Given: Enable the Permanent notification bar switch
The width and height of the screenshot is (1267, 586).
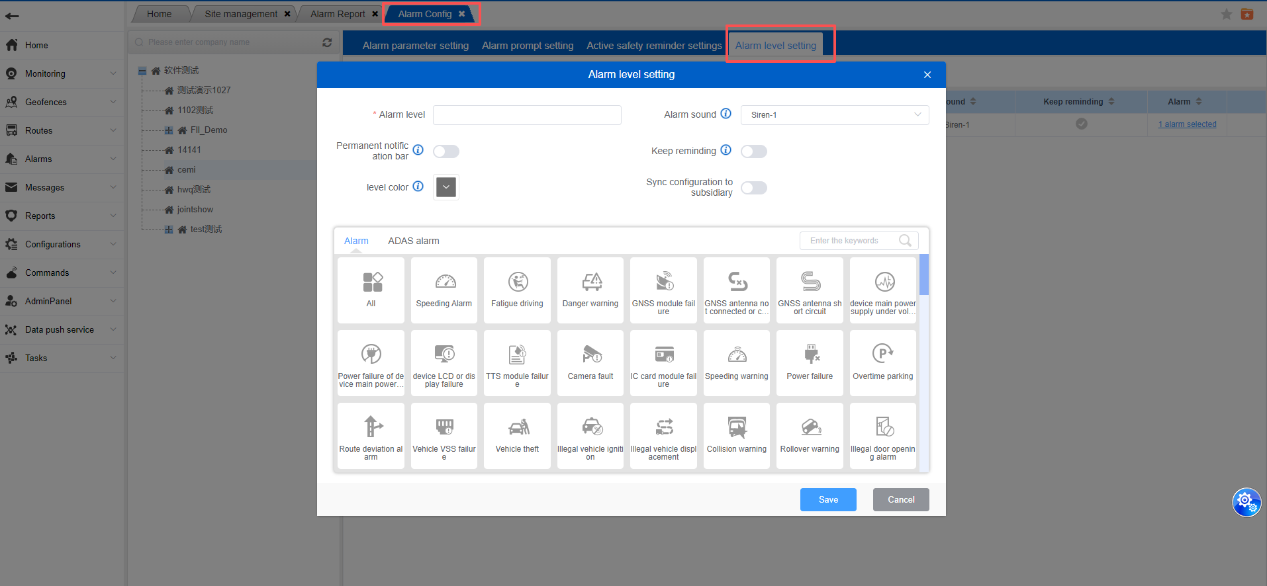Looking at the screenshot, I should (446, 151).
